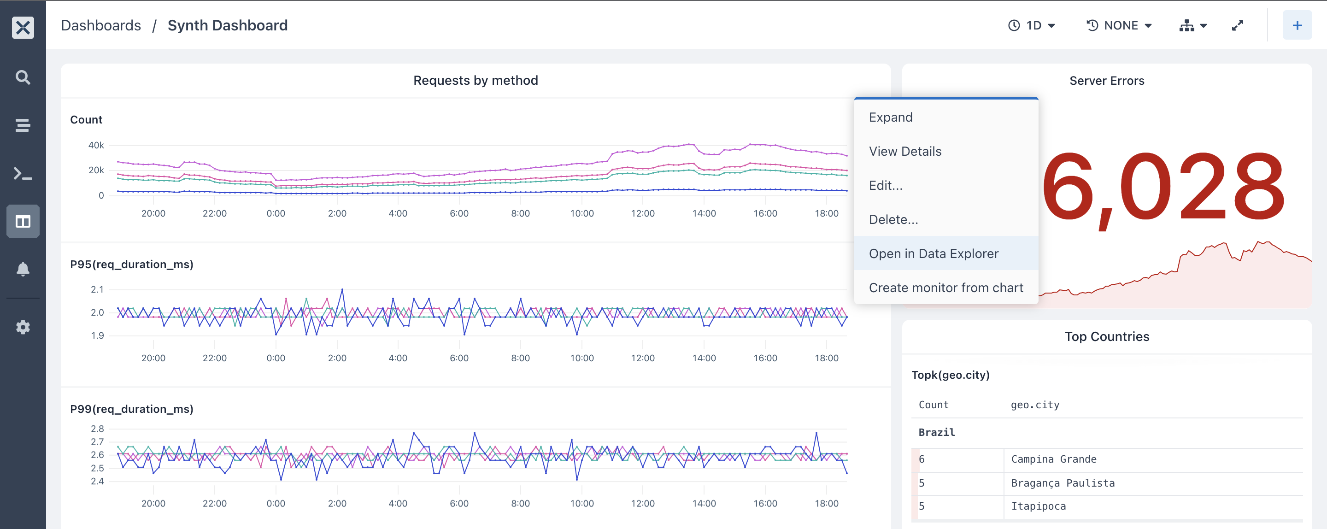Open the alerts bell icon
The image size is (1327, 529).
[23, 270]
